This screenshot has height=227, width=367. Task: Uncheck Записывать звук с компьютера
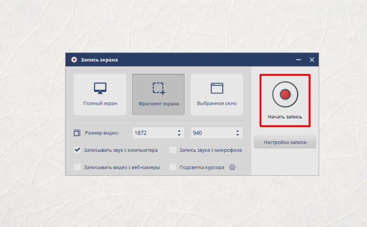[77, 150]
